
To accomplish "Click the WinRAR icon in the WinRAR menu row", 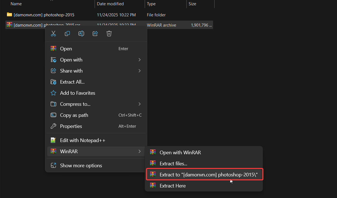I will click(x=53, y=151).
